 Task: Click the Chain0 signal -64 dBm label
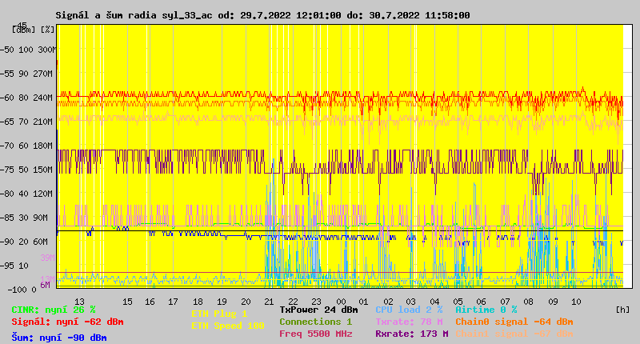point(514,322)
